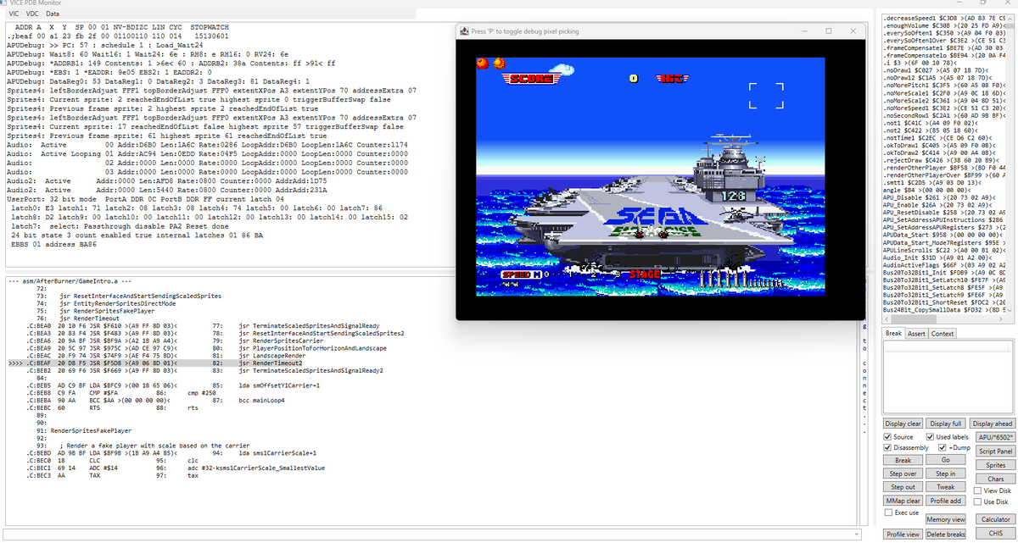Open the Script Panel
The width and height of the screenshot is (1018, 543).
[994, 452]
